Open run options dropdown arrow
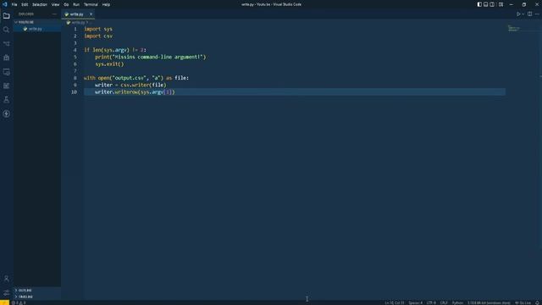The width and height of the screenshot is (542, 305). pyautogui.click(x=523, y=14)
